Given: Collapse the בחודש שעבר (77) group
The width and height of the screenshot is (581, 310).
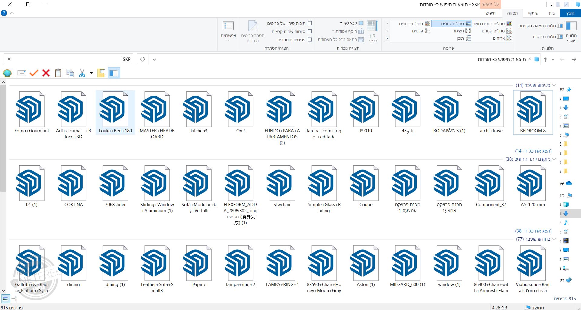Looking at the screenshot, I should (x=554, y=239).
